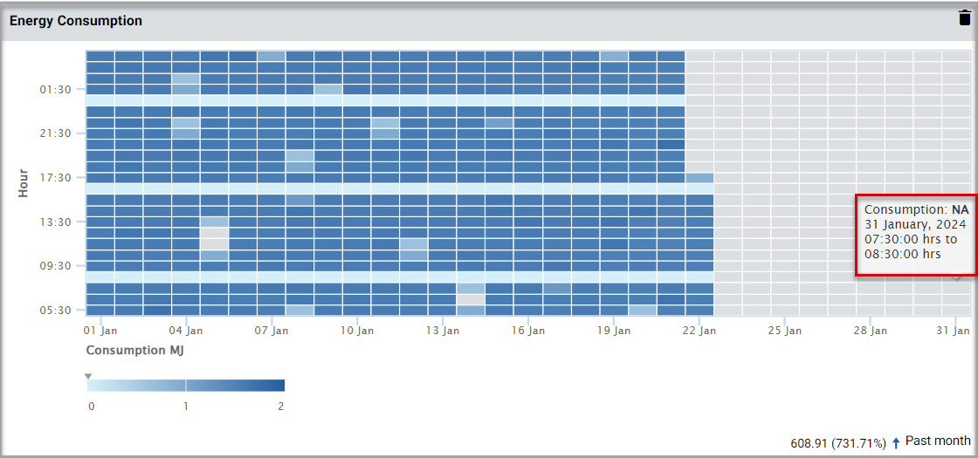978x458 pixels.
Task: Click the Consumption NA tooltip box
Action: 915,236
